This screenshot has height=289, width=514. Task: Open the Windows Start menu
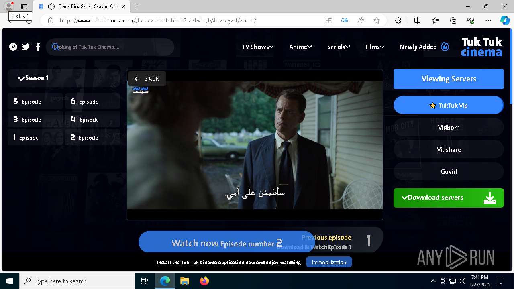pos(10,281)
